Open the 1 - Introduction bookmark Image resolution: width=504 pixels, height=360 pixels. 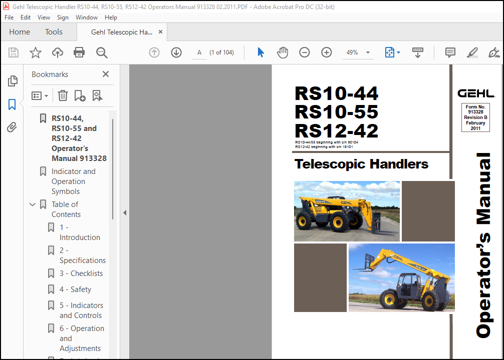pyautogui.click(x=80, y=232)
